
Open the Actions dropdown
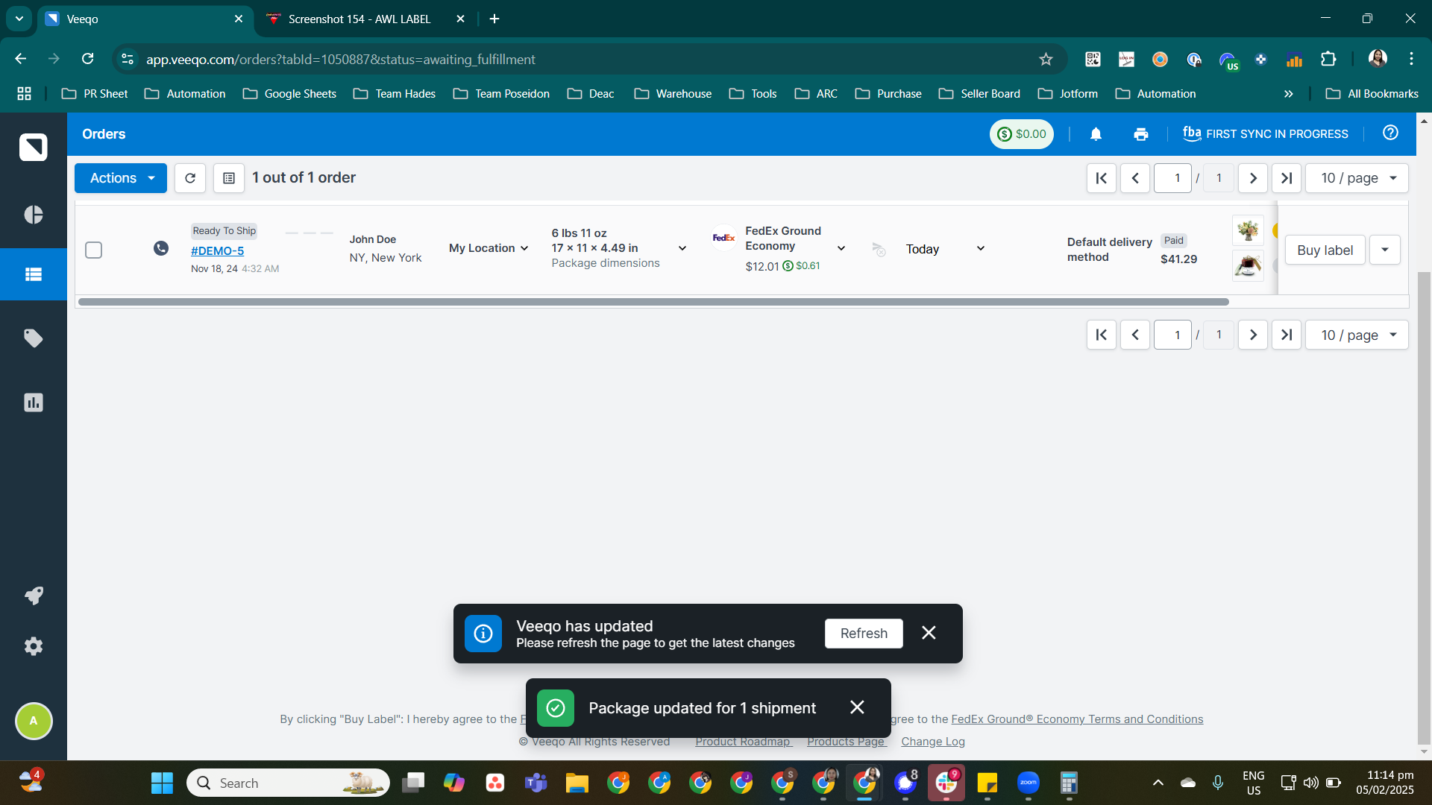point(121,178)
